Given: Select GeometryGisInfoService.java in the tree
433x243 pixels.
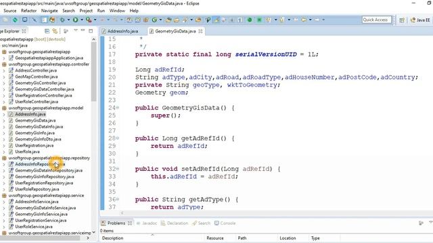Looking at the screenshot, I should [41, 215].
